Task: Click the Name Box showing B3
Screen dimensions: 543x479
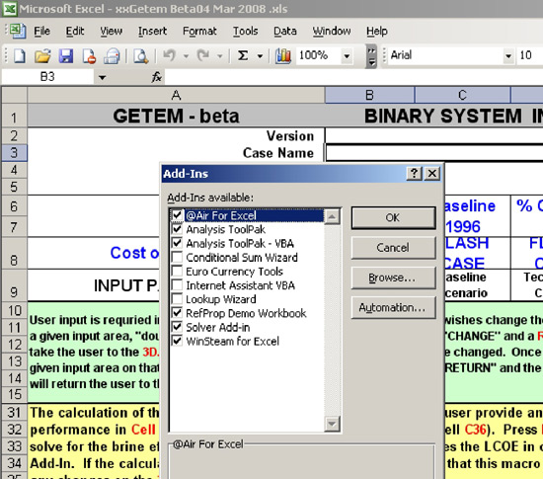Action: click(x=47, y=77)
